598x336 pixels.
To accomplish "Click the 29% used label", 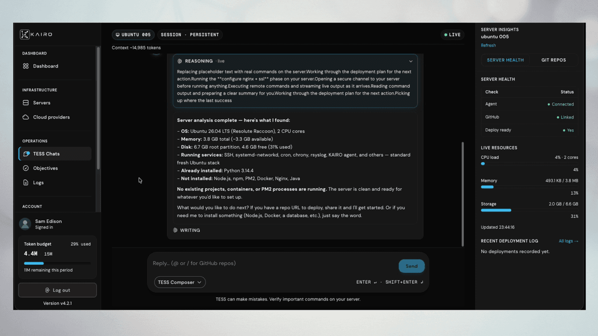I will coord(80,244).
